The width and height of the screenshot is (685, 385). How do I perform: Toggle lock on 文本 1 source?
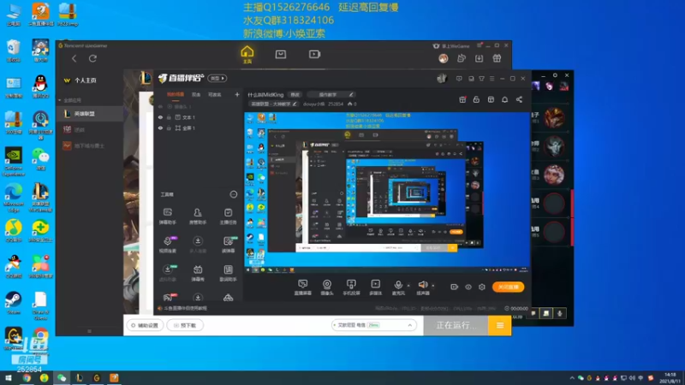coord(169,117)
